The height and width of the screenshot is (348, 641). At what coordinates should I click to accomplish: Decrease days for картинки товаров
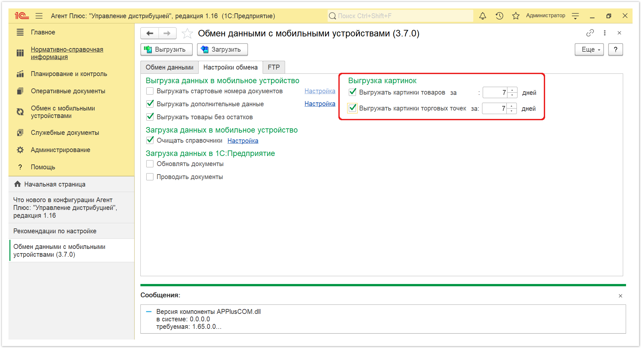click(512, 95)
